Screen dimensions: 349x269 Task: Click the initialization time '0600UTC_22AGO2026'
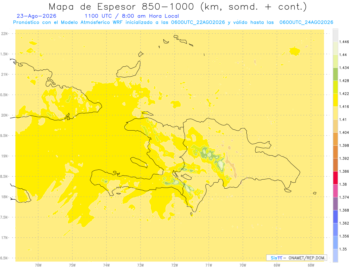[198, 22]
